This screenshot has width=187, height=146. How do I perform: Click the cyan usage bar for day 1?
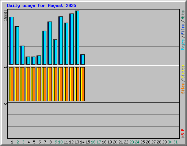click(12, 41)
